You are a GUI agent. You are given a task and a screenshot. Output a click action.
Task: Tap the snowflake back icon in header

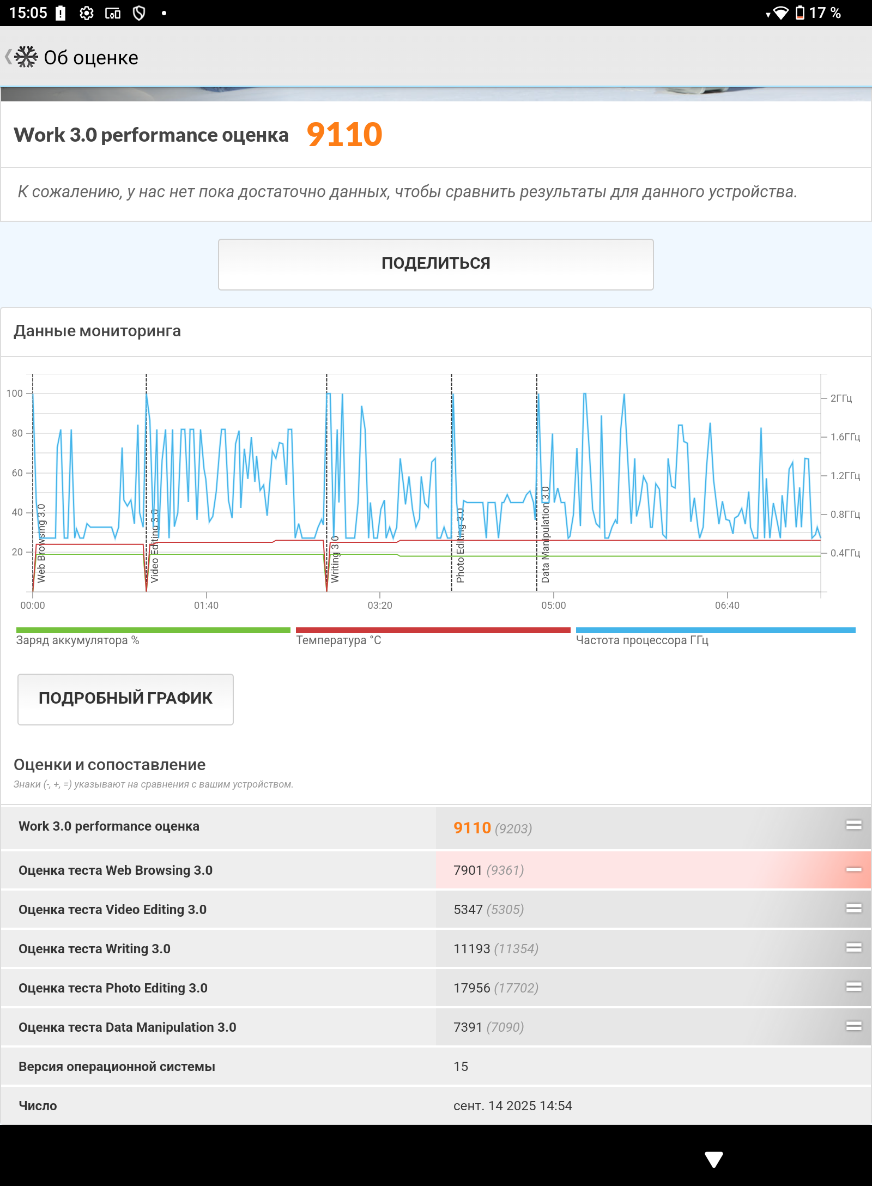coord(25,57)
